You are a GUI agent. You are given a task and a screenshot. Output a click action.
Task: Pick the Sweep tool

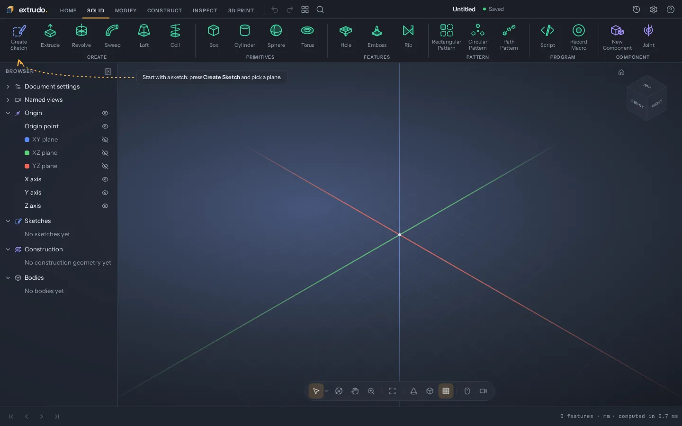coord(112,37)
